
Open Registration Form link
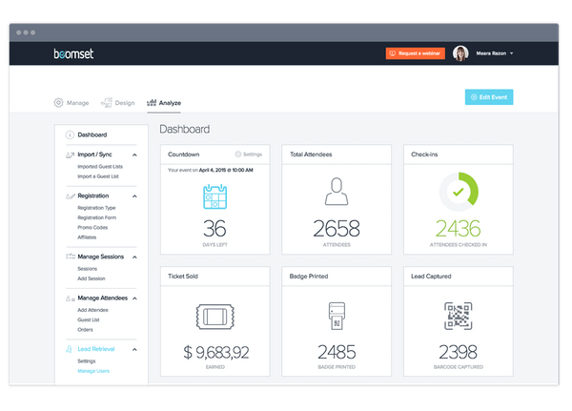(96, 217)
